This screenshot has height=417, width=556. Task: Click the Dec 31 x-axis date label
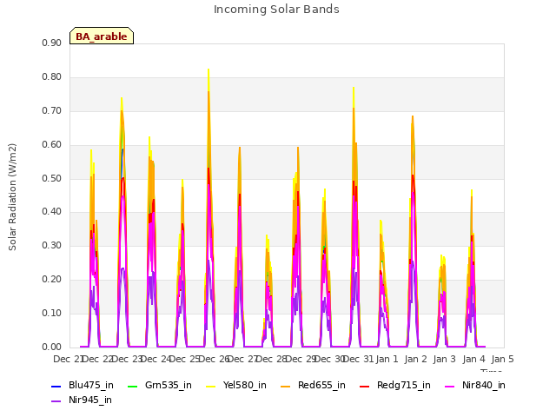[x=359, y=359]
